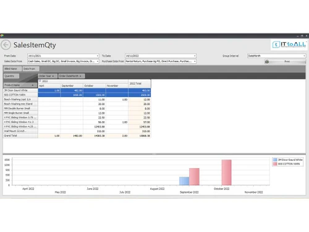309x232 pixels.
Task: Click the Order DateMonth column field
Action: click(x=71, y=76)
